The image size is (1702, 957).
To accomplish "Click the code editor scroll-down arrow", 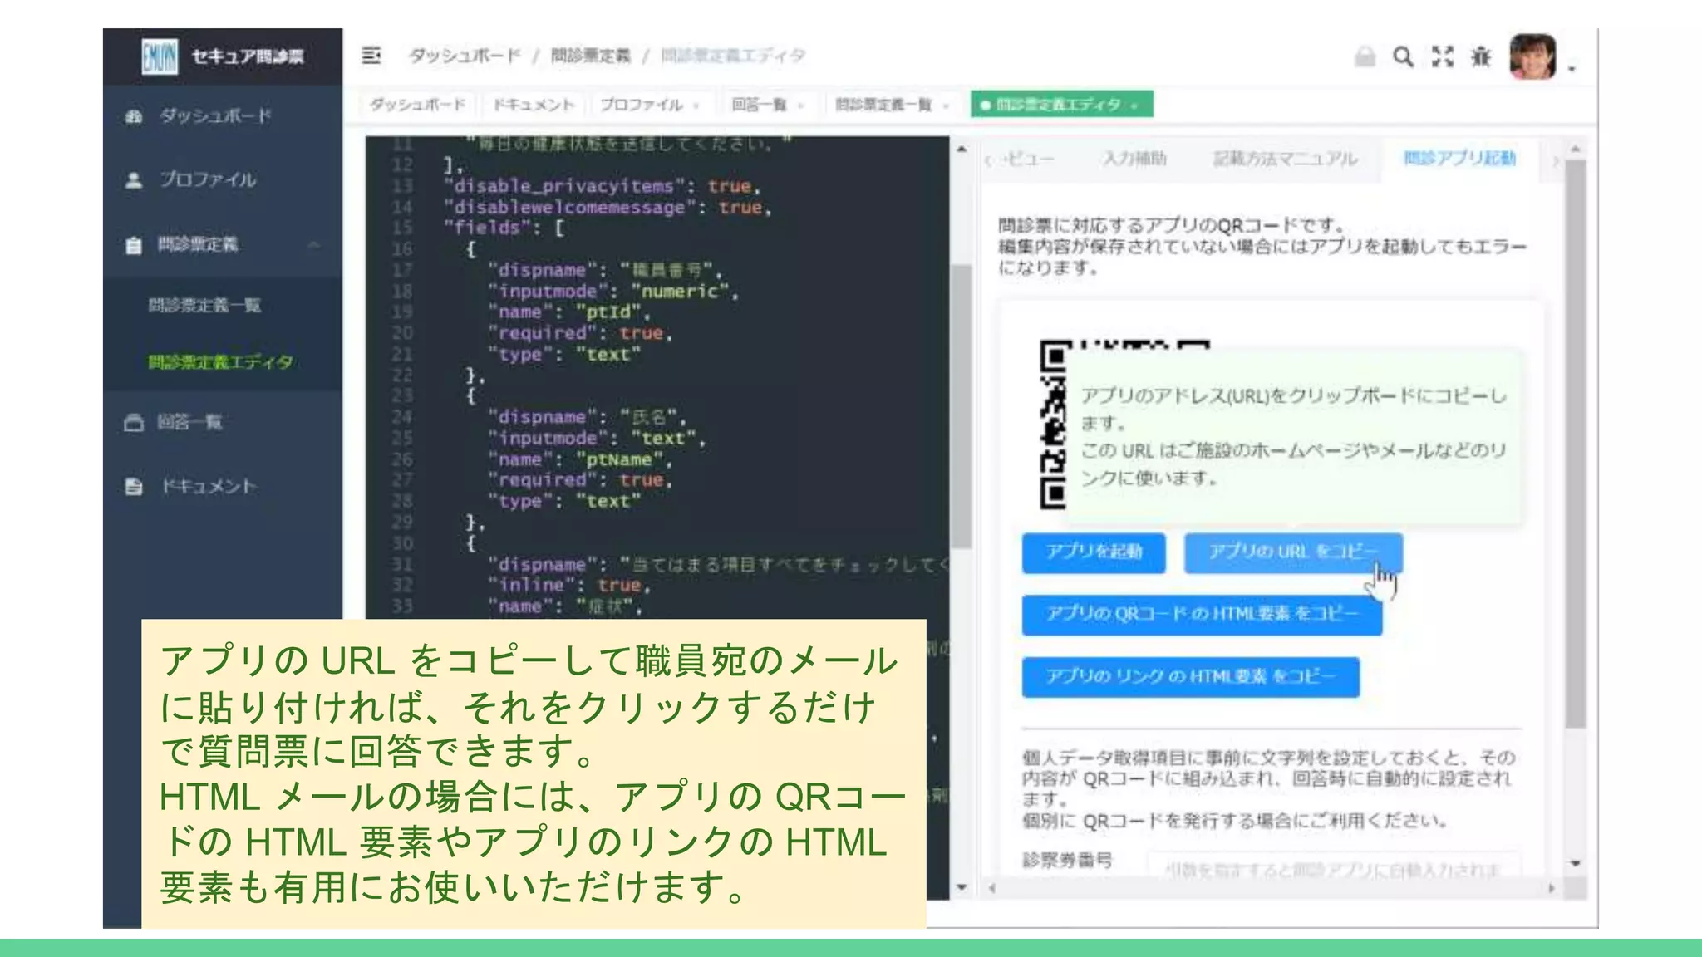I will [962, 888].
